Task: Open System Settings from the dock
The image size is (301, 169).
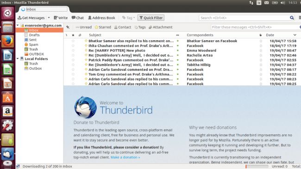Action: (x=7, y=125)
